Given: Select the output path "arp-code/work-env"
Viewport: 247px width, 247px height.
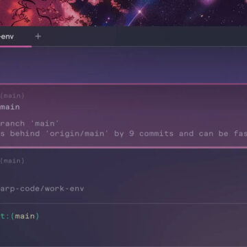Looking at the screenshot, I should point(42,189).
